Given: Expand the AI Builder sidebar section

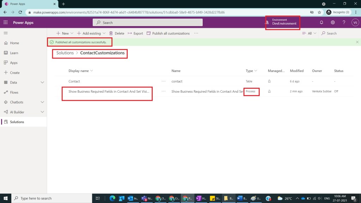Looking at the screenshot, I should pos(42,112).
